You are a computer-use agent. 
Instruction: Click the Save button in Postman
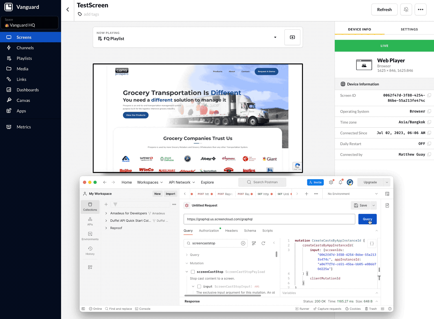coord(361,206)
